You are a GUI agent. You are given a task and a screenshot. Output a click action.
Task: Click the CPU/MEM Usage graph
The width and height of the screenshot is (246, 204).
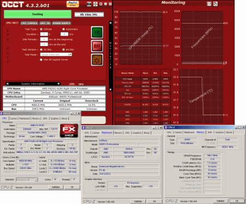pyautogui.click(x=140, y=38)
